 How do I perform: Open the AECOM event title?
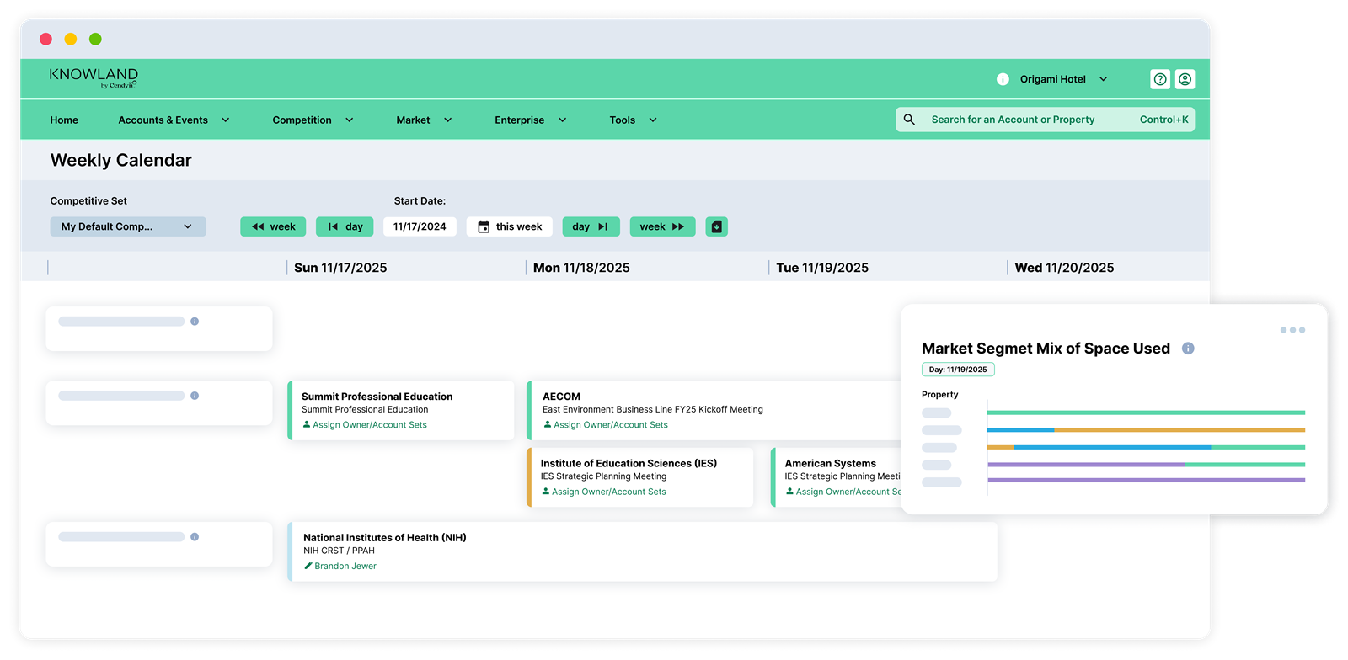coord(561,396)
